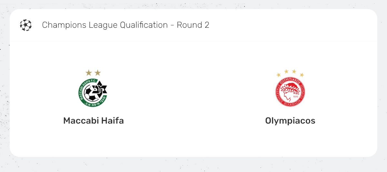The height and width of the screenshot is (172, 387).
Task: Click the blank right side of the header row
Action: (x=306, y=25)
